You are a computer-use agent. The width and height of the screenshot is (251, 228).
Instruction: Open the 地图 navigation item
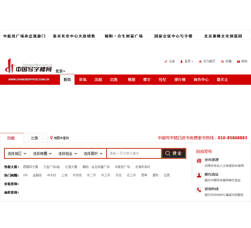(132, 80)
